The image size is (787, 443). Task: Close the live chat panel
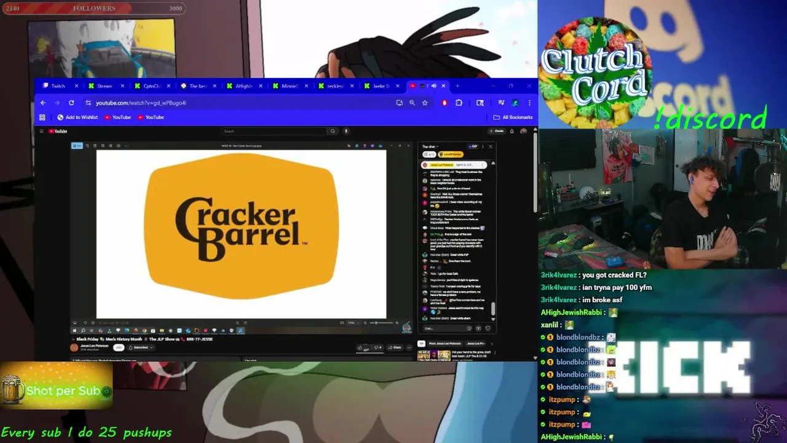coord(490,146)
